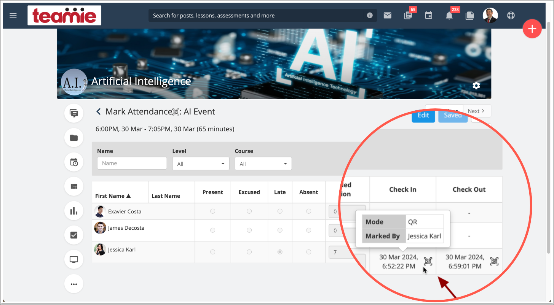554x305 pixels.
Task: Click the top search bar
Action: (x=263, y=16)
